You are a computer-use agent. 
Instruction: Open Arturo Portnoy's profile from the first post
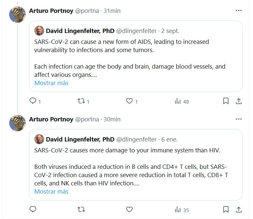click(x=51, y=11)
